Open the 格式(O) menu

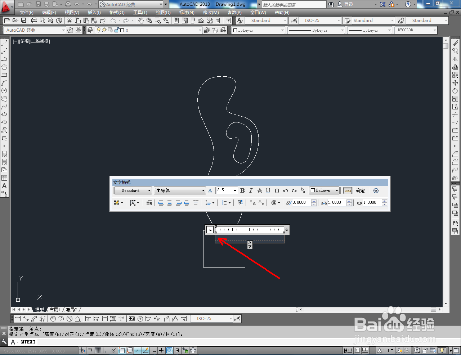(x=117, y=12)
